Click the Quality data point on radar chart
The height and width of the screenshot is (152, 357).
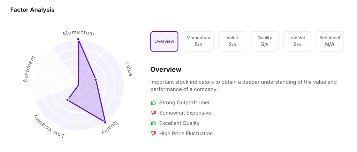pyautogui.click(x=105, y=122)
